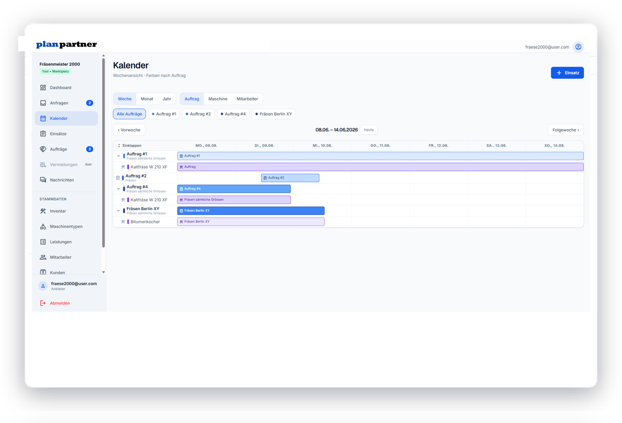Filter by Auftrag #2 chip

click(198, 114)
